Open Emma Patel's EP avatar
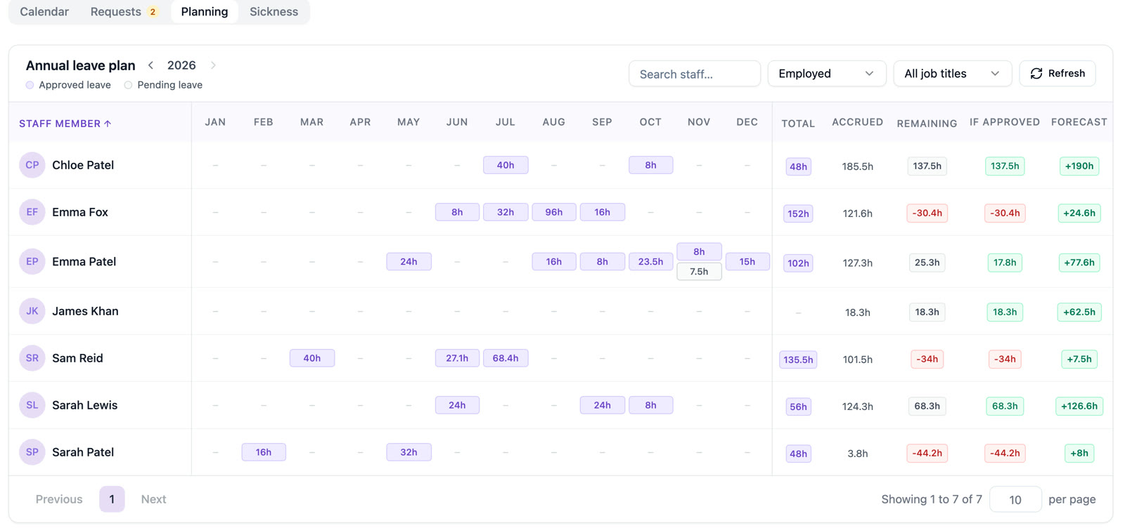The width and height of the screenshot is (1125, 528). click(32, 261)
